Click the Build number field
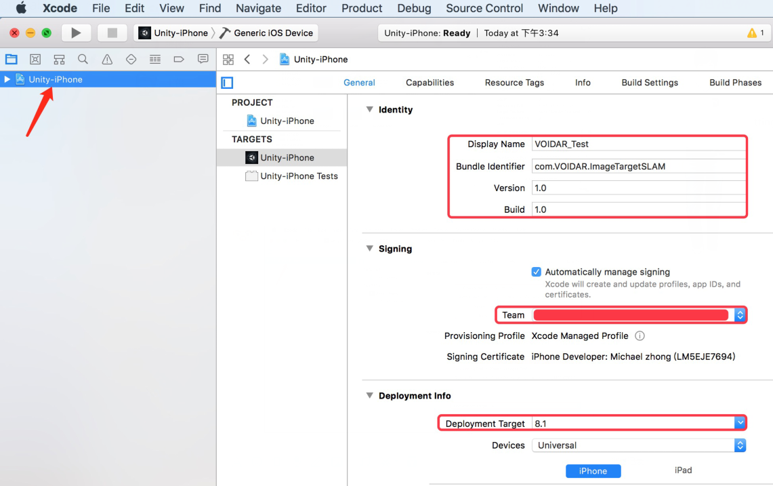The image size is (773, 486). [639, 209]
